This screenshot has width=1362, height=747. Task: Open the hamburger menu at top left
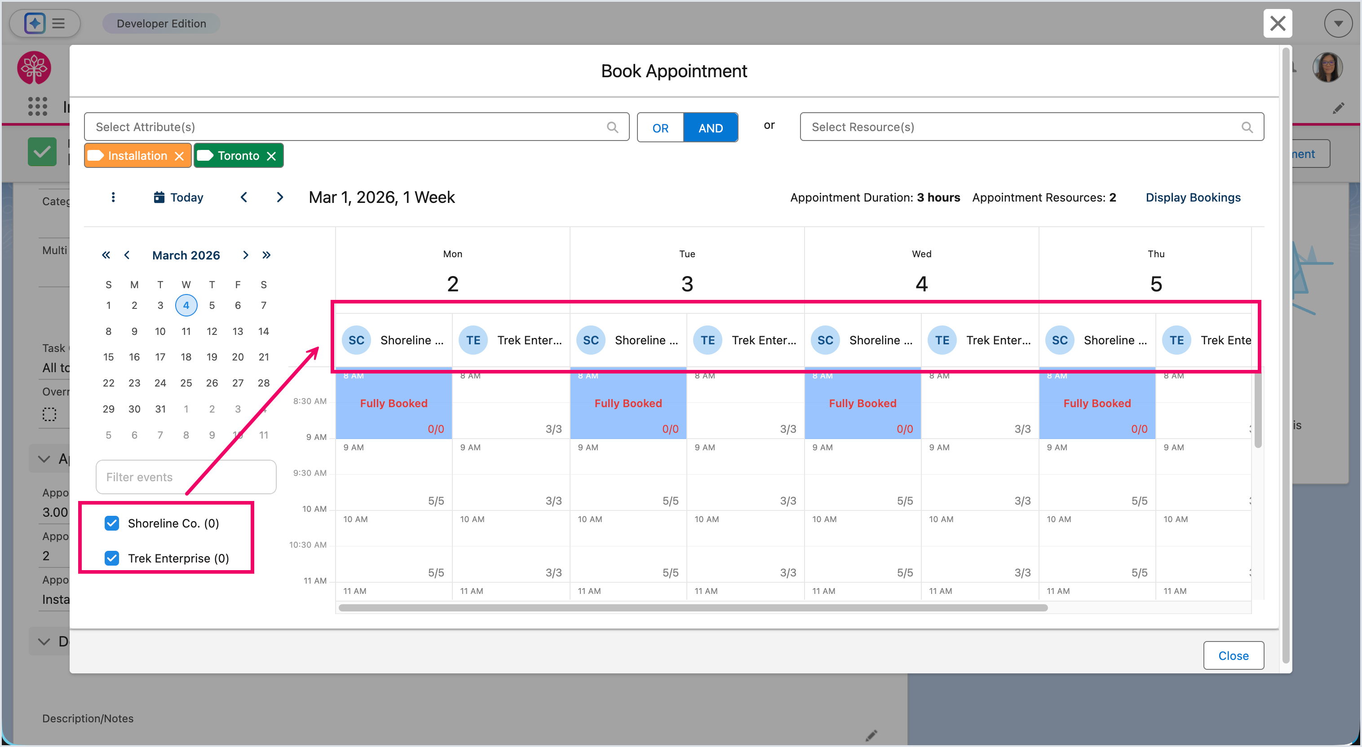(x=59, y=23)
